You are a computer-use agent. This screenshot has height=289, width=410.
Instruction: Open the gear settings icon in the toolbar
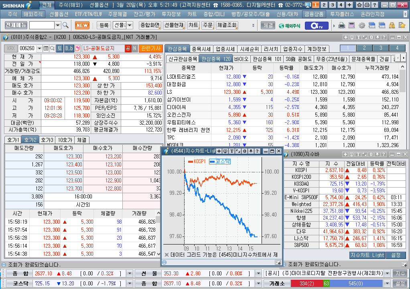(x=361, y=25)
